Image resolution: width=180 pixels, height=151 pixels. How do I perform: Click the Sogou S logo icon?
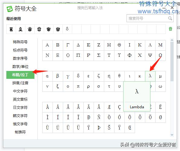[10, 9]
